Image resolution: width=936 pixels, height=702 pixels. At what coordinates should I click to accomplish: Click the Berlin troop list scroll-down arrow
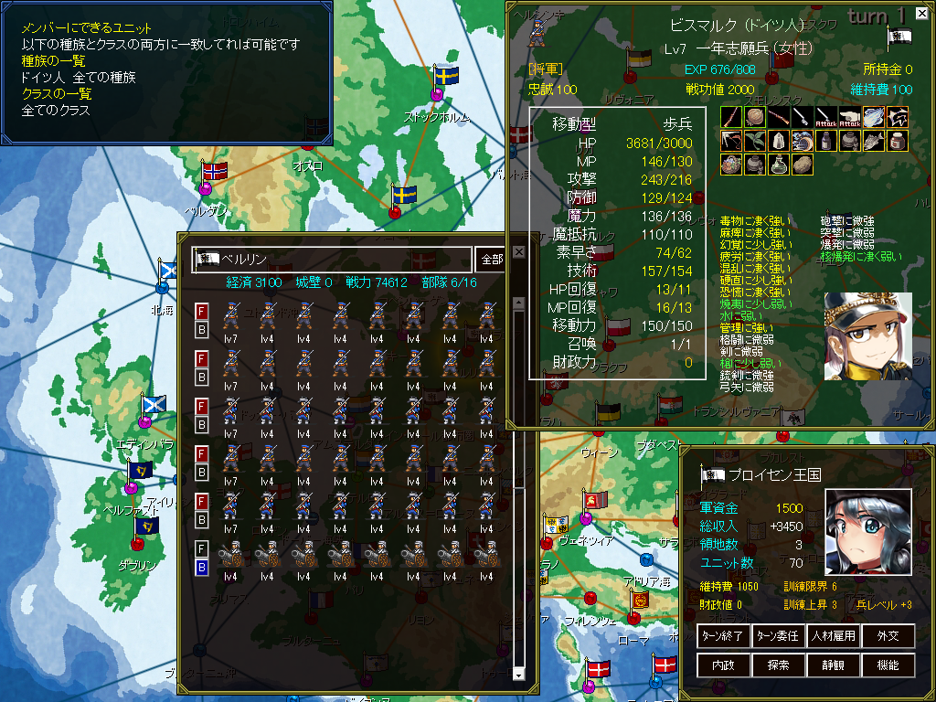(x=518, y=675)
